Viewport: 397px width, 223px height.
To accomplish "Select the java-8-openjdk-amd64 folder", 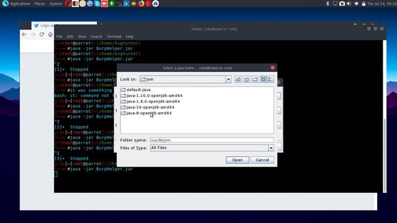I will tap(146, 113).
